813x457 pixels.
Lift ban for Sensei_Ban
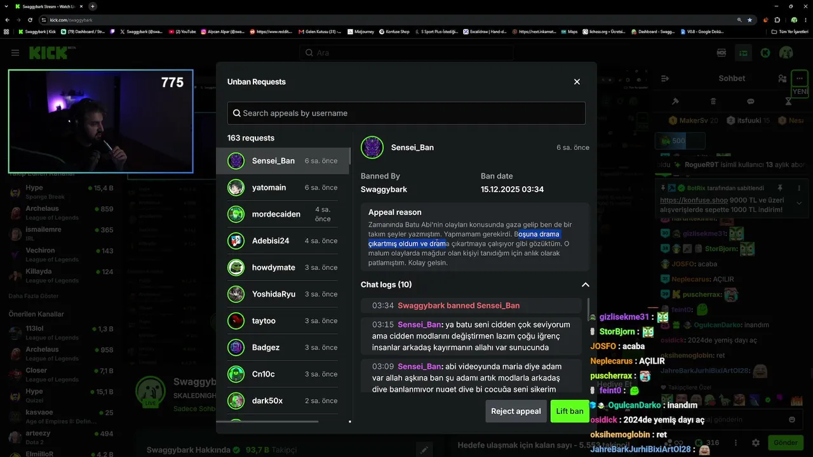[x=570, y=411]
